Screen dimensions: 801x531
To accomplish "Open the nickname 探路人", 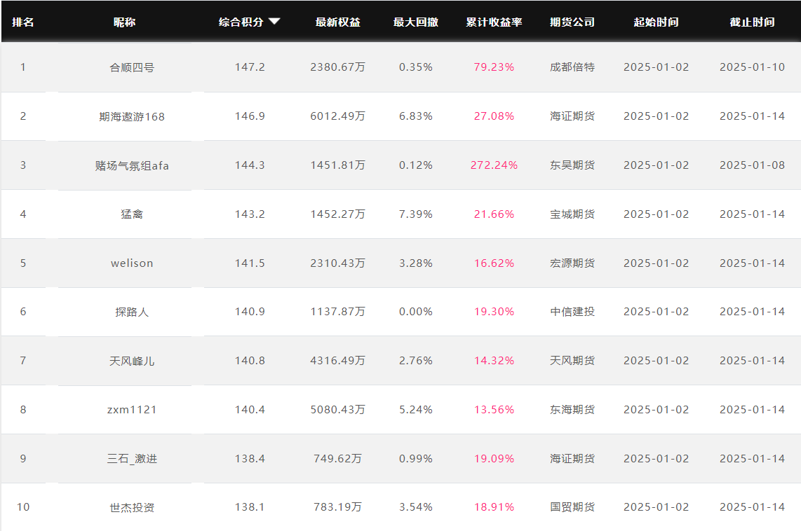I will 132,312.
